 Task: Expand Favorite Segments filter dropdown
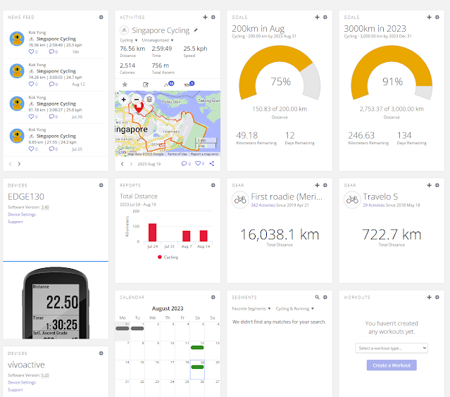[x=251, y=308]
